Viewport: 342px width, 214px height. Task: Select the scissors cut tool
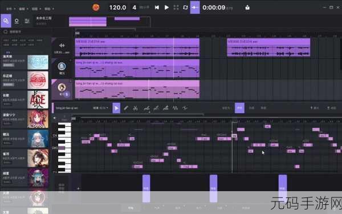135,108
